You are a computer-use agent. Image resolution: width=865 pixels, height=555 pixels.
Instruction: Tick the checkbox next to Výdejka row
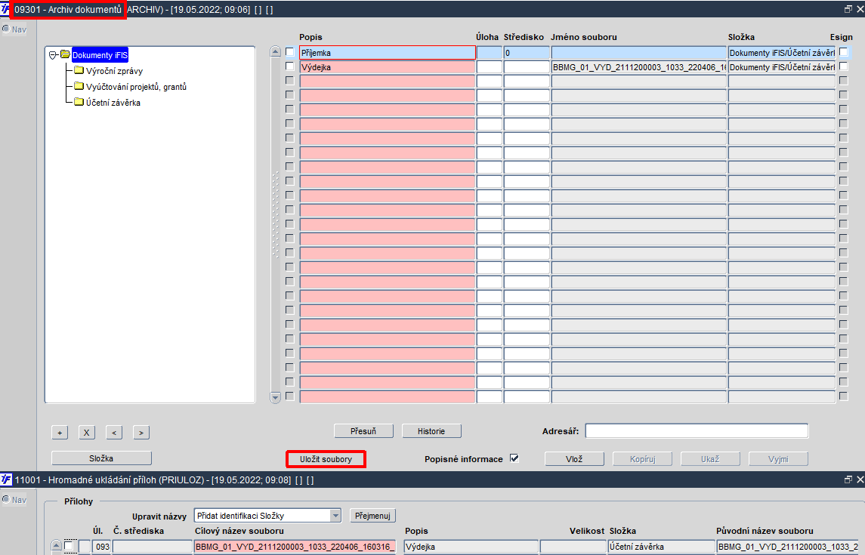click(x=289, y=66)
